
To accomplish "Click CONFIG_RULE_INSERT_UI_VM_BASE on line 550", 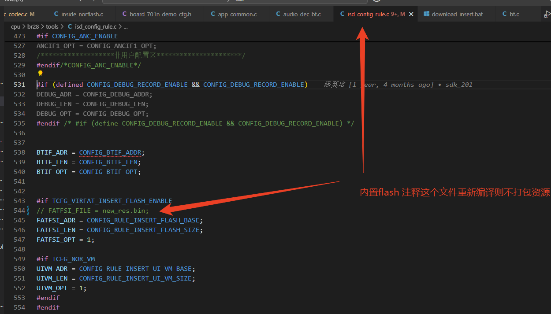I will [x=135, y=269].
